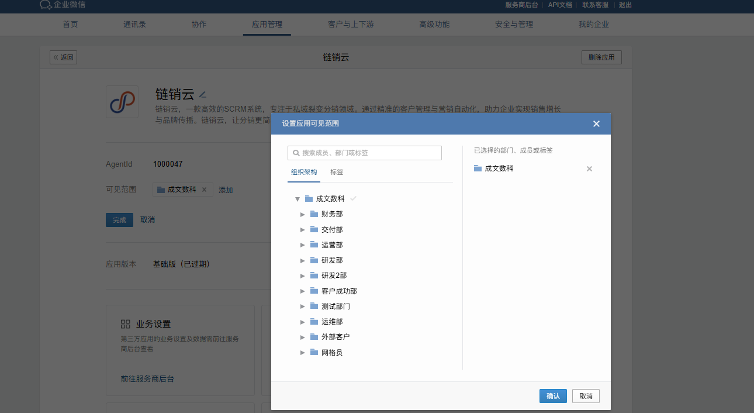Click the 测试部门 folder icon
Image resolution: width=754 pixels, height=413 pixels.
(314, 306)
